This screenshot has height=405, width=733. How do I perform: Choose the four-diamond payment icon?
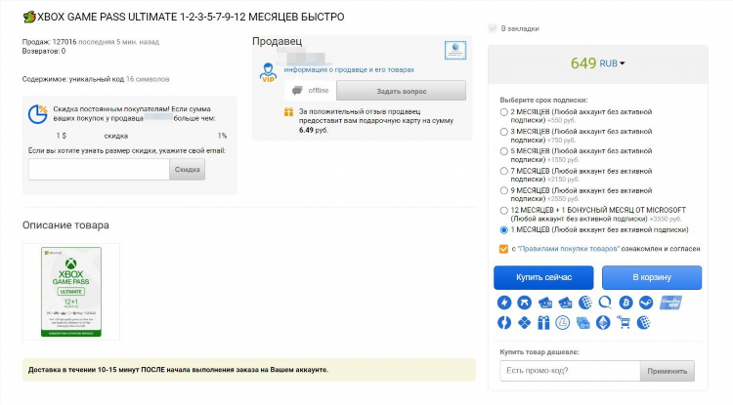[524, 322]
